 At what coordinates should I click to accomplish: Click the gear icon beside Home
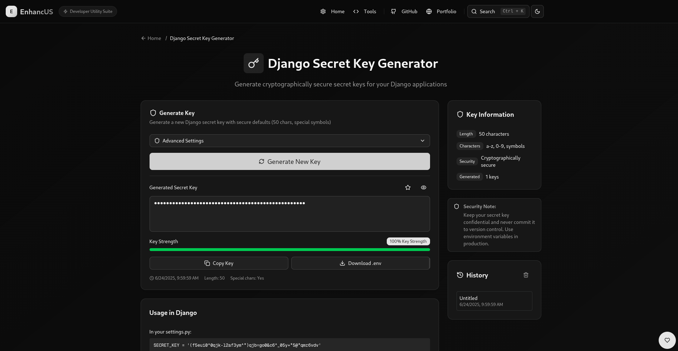coord(323,11)
